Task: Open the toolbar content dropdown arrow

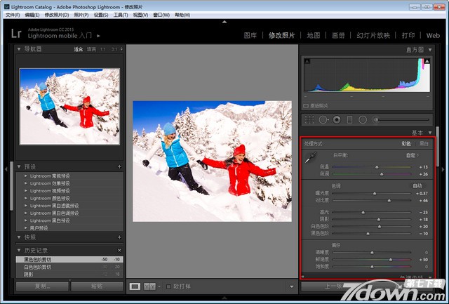Action: click(x=292, y=286)
